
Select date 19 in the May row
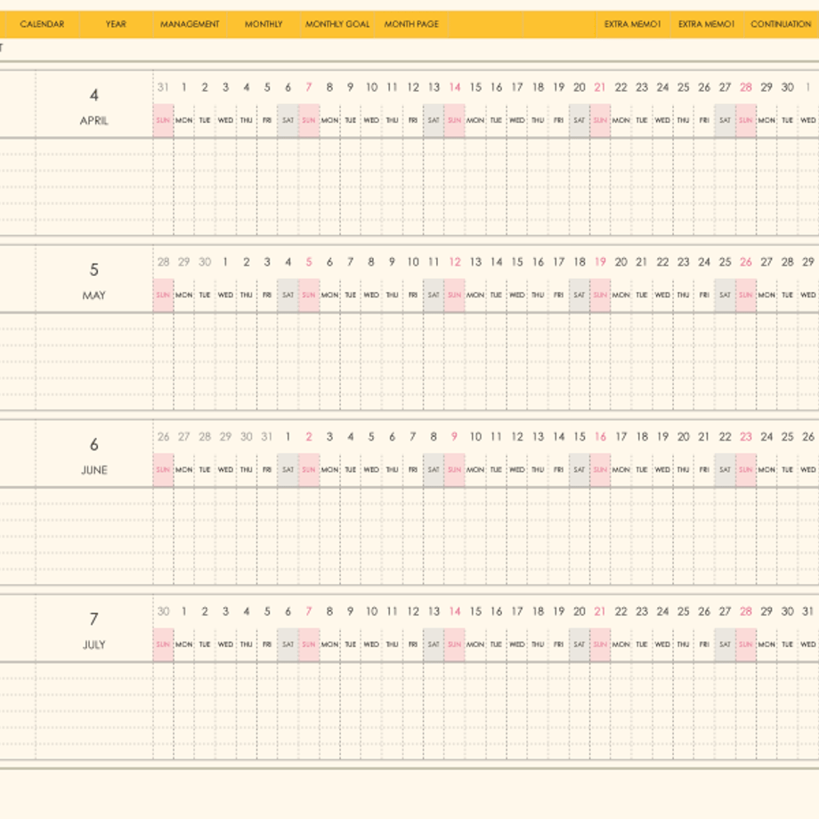(600, 262)
